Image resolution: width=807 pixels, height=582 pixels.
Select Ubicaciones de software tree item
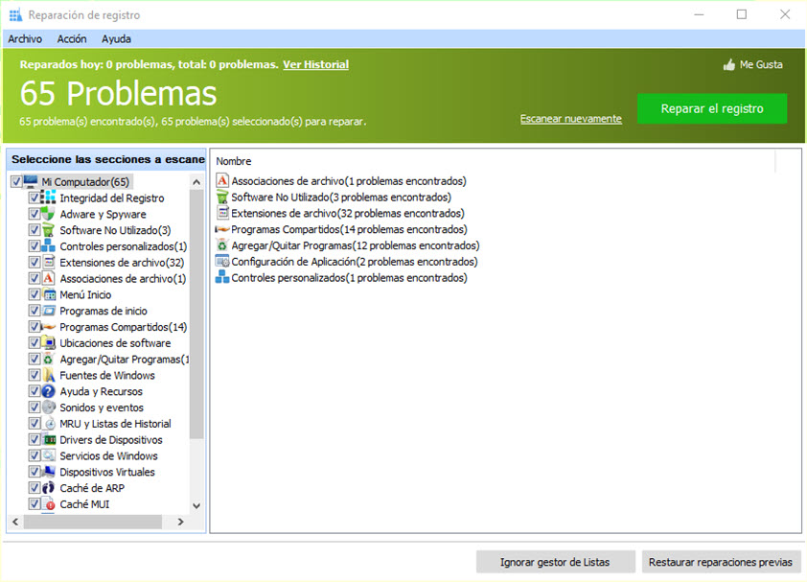115,342
